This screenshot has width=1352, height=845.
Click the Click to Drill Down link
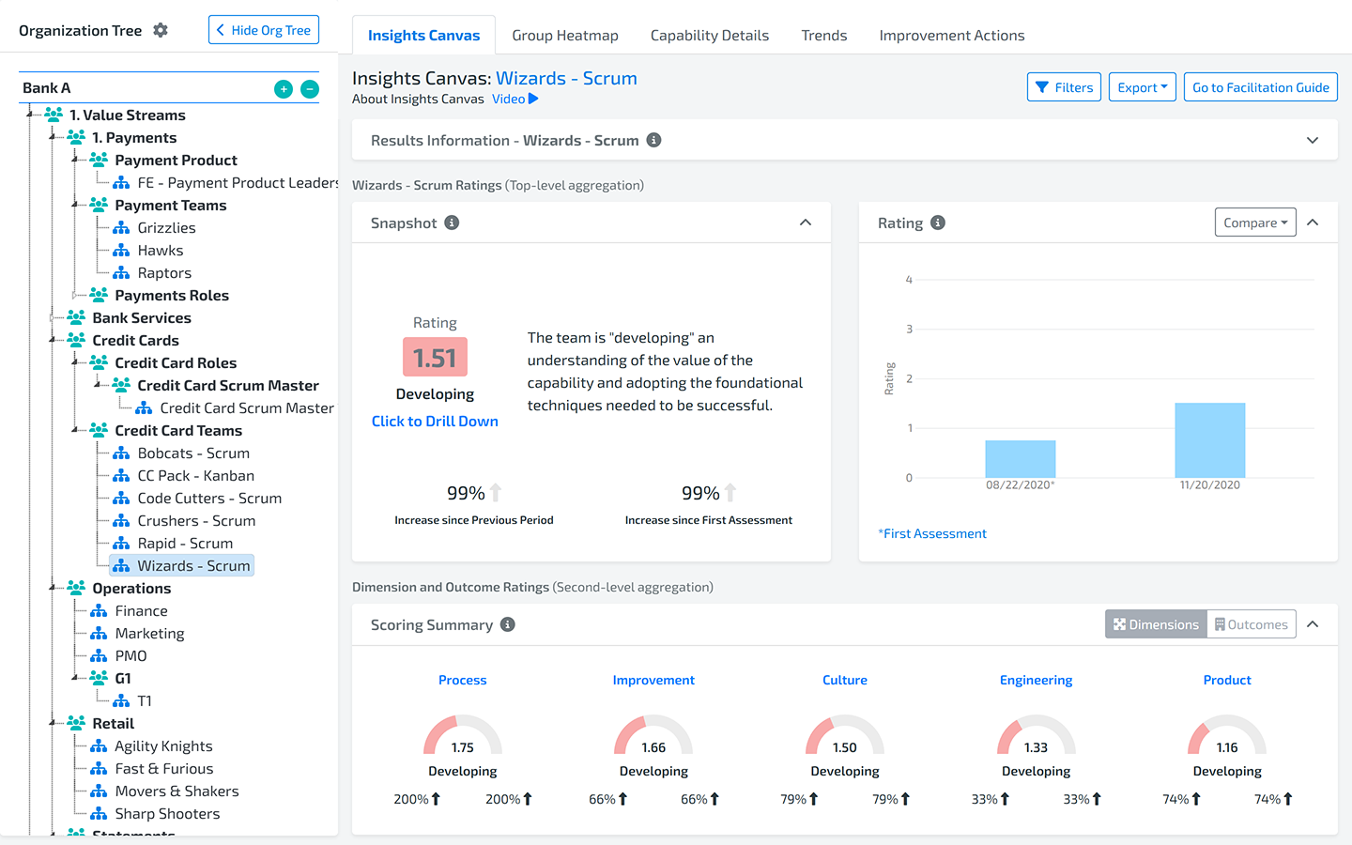pyautogui.click(x=435, y=422)
